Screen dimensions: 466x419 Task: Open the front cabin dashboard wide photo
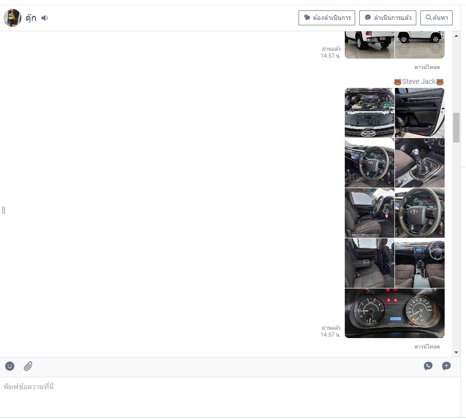pos(420,263)
